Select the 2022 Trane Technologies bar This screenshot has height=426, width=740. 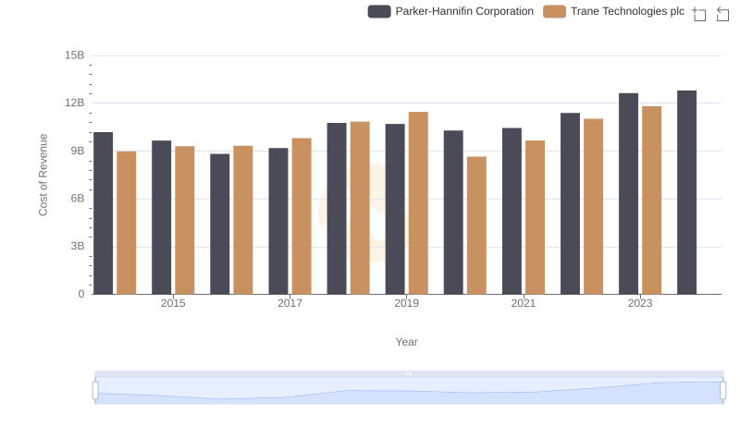pyautogui.click(x=594, y=207)
